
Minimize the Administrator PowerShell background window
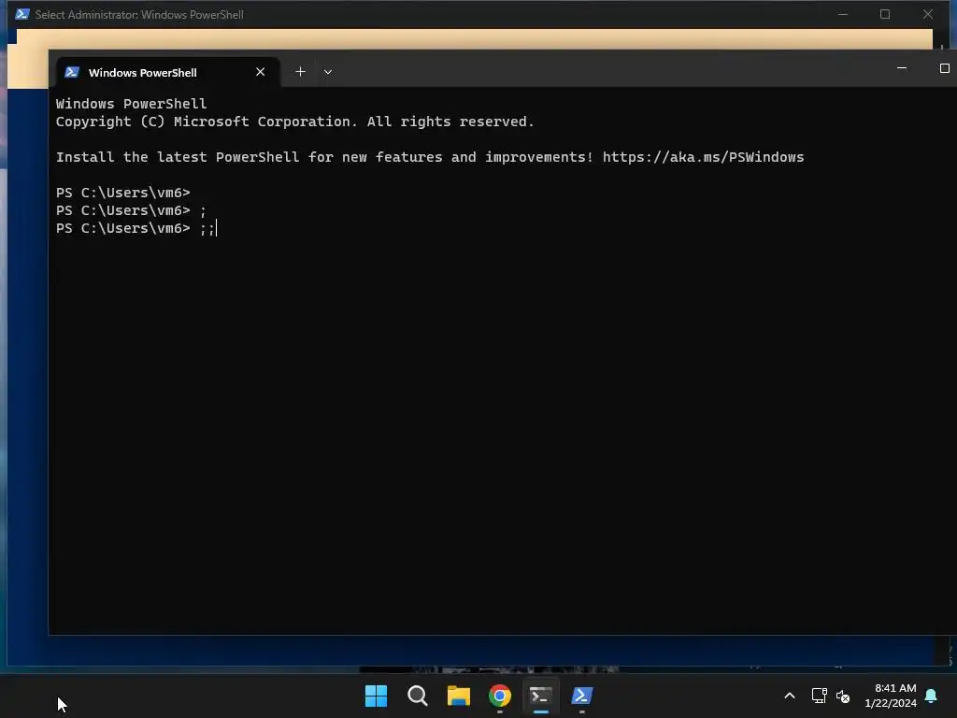[x=843, y=14]
